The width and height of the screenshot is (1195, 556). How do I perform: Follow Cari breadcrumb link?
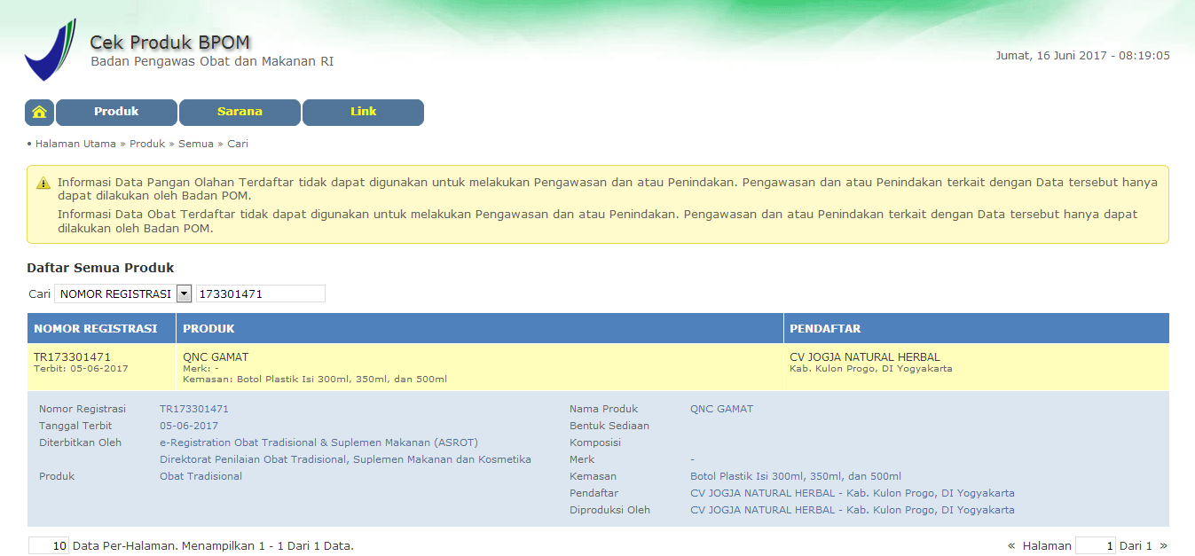(x=238, y=144)
